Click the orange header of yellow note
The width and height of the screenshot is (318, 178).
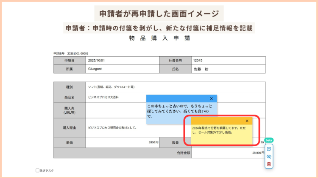pos(216,121)
